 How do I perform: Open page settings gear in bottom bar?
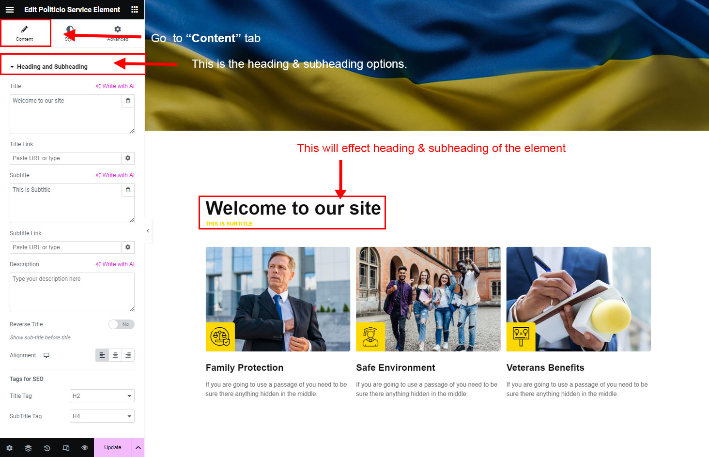tap(9, 448)
